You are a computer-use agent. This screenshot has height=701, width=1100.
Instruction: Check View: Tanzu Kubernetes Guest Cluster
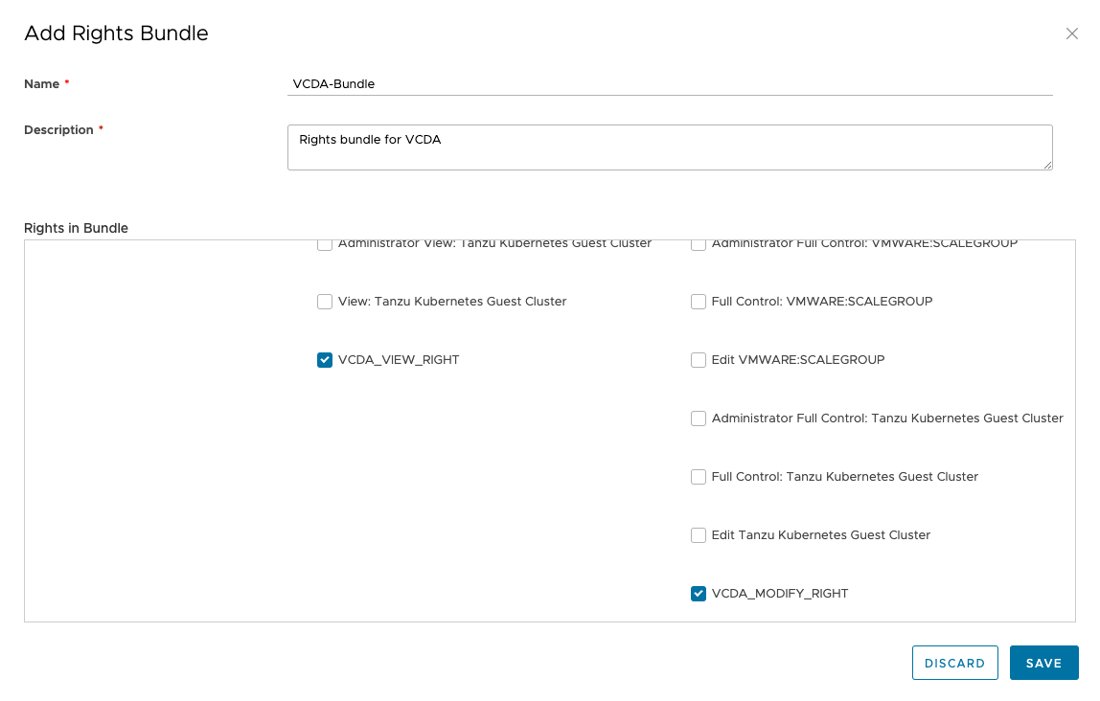pyautogui.click(x=325, y=302)
